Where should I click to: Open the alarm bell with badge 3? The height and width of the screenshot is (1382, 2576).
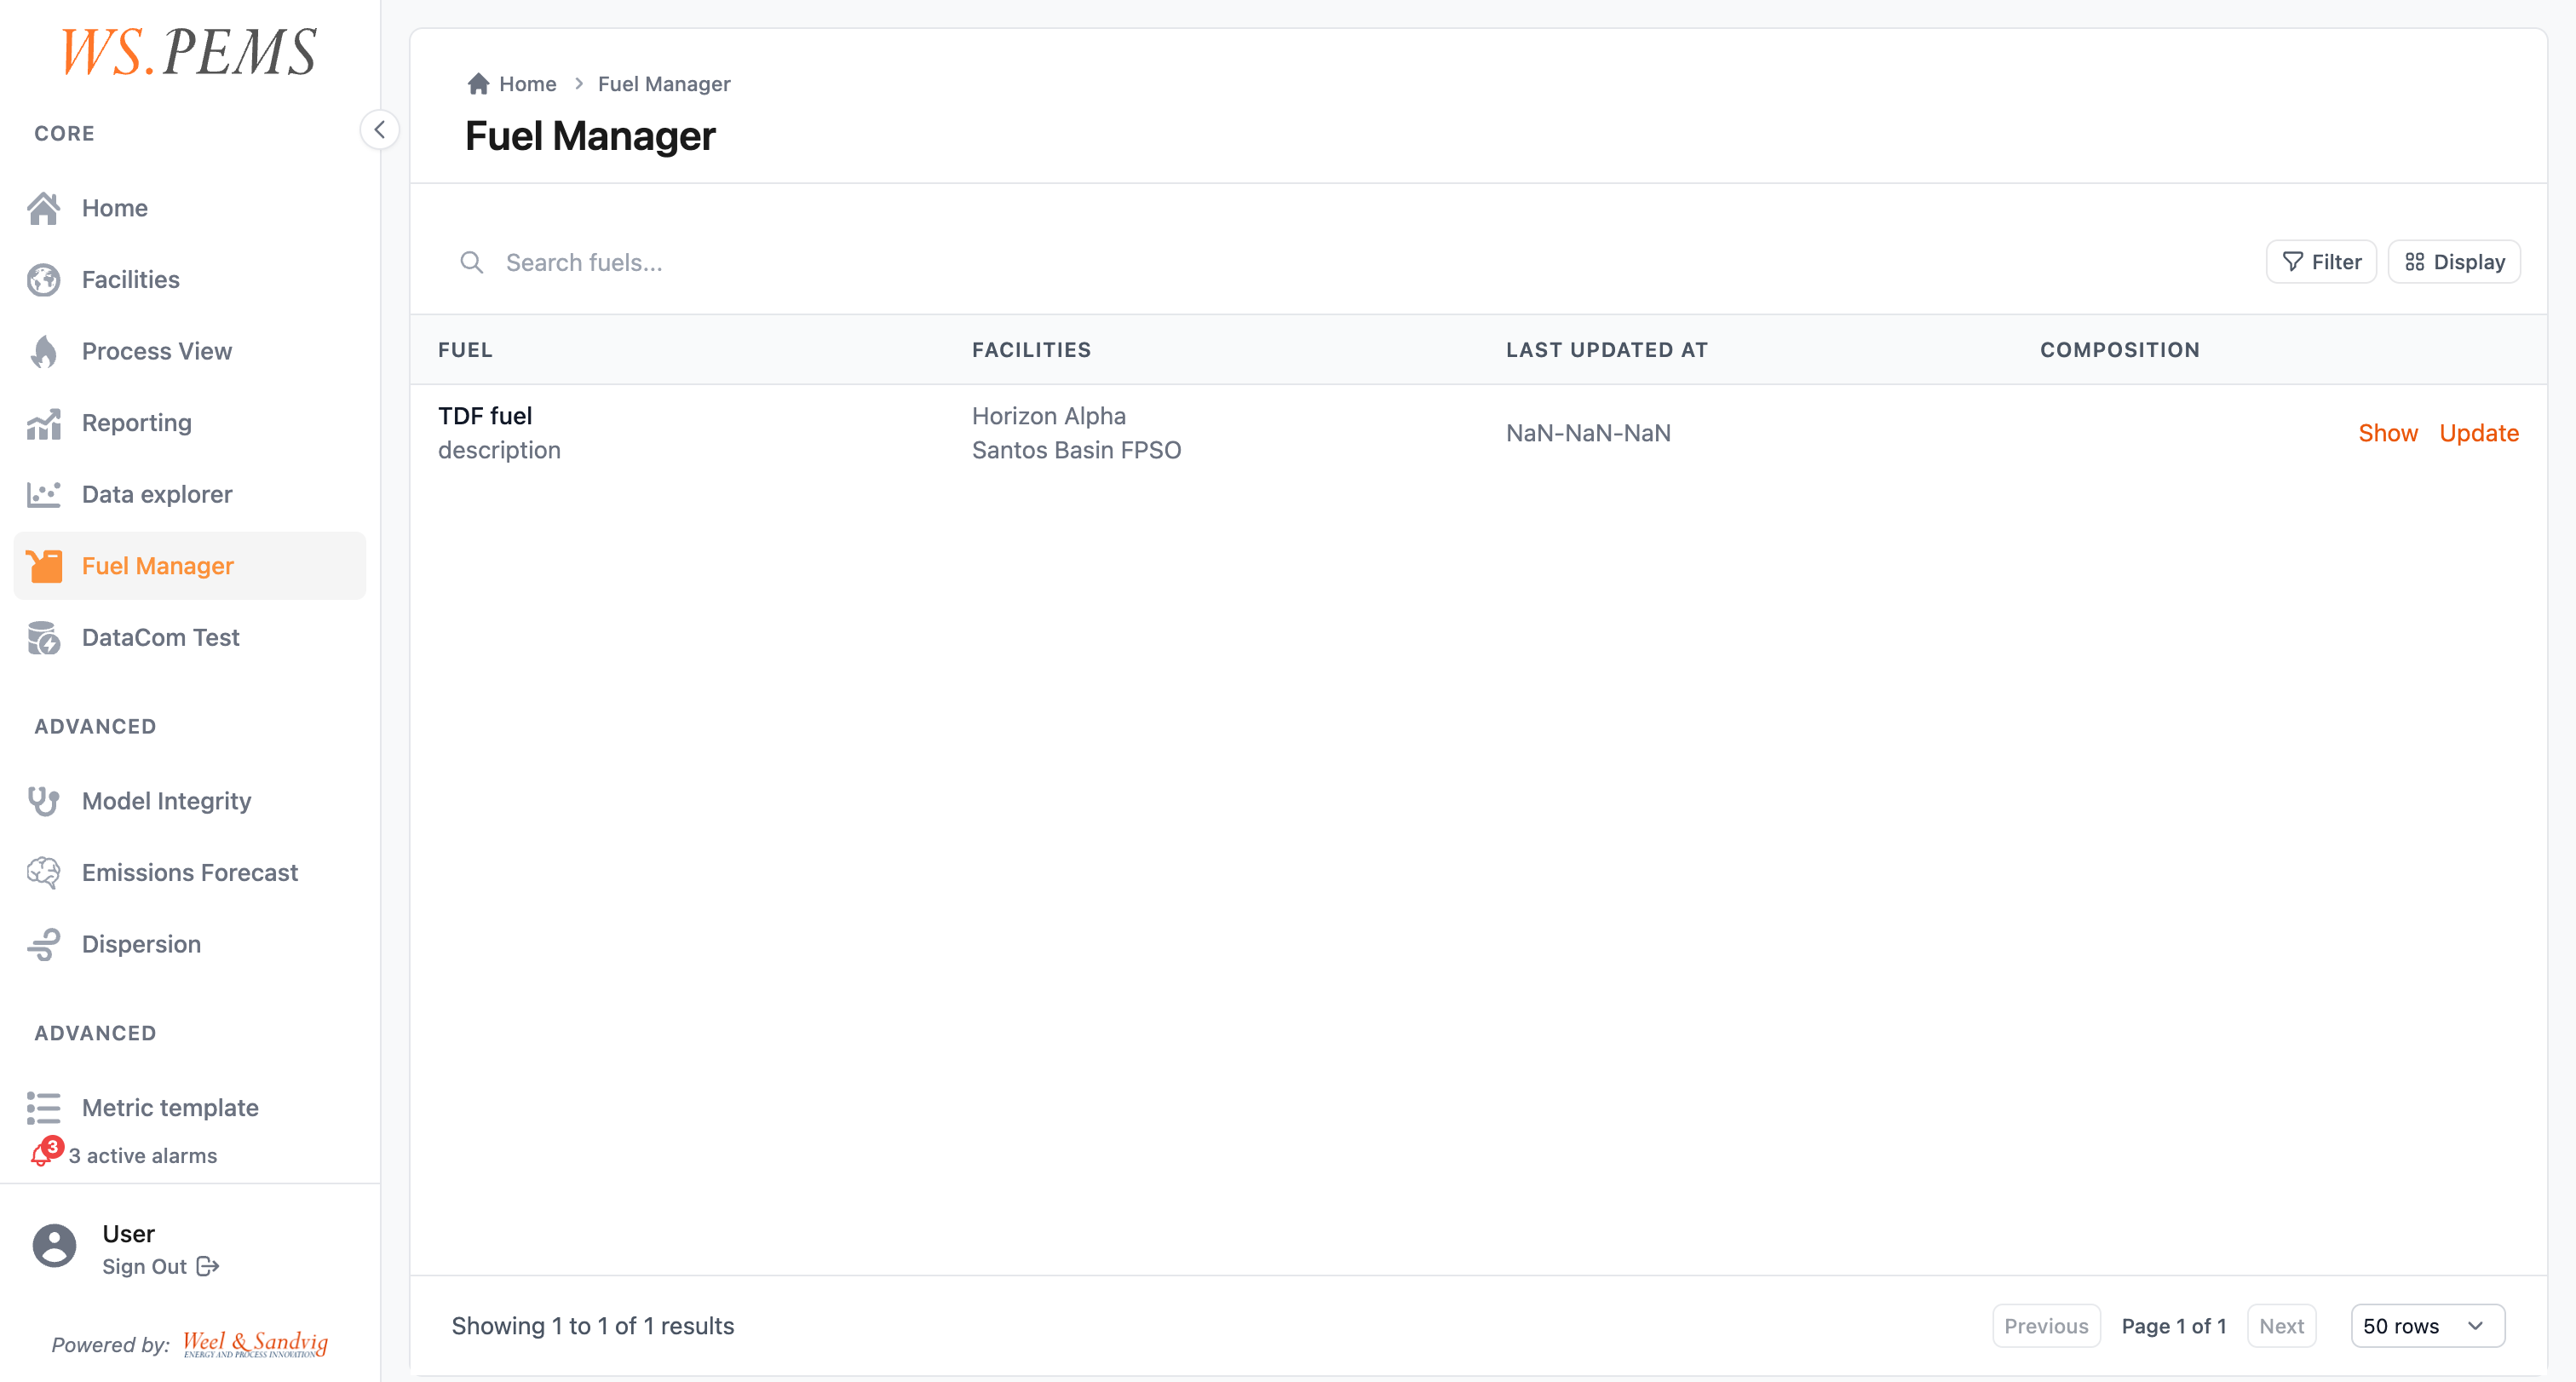[45, 1153]
